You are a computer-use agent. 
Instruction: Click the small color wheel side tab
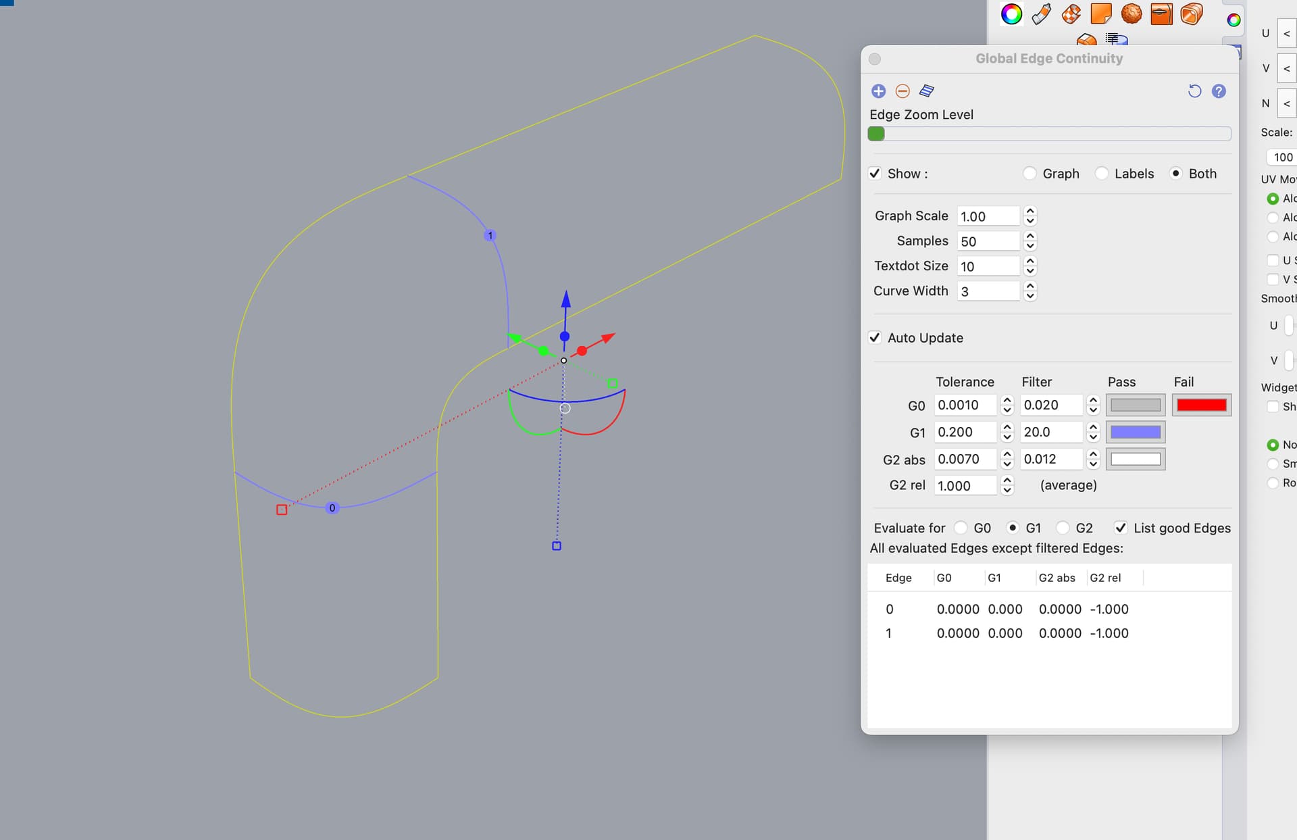pos(1234,20)
